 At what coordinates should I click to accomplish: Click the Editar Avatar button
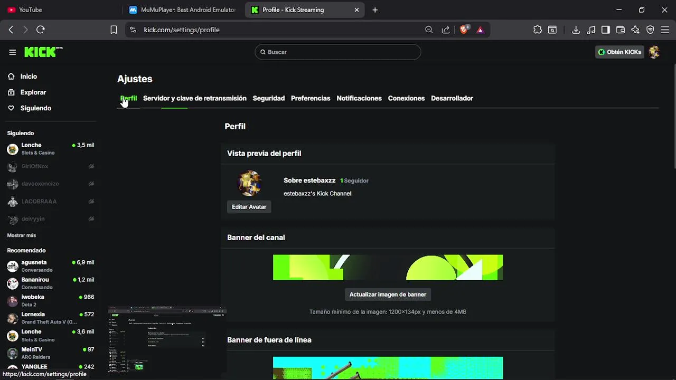tap(249, 207)
